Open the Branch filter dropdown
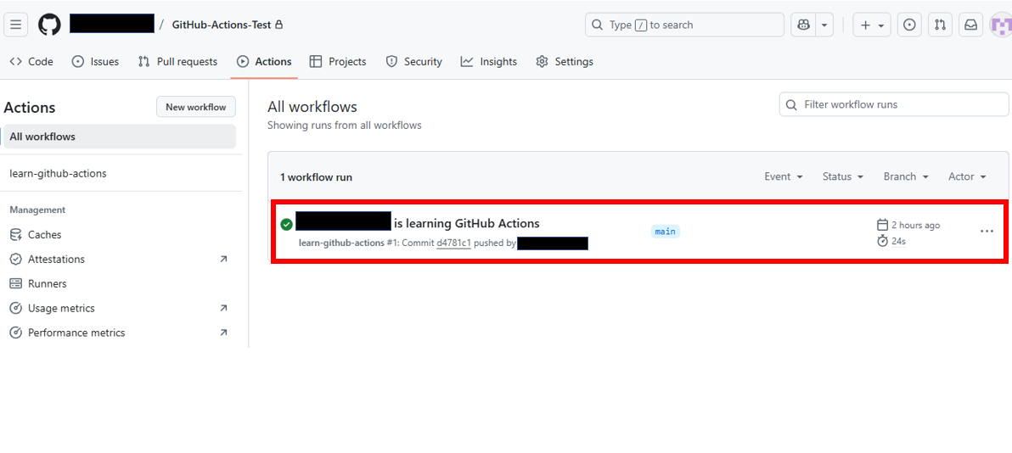Screen dimensions: 1012x453 click(x=906, y=176)
